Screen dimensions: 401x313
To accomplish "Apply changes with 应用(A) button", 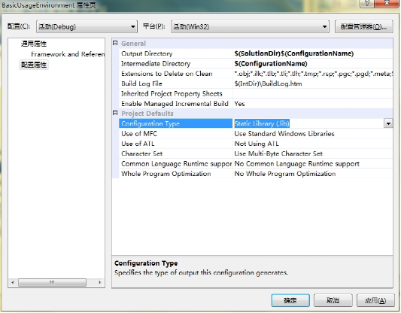I will 375,300.
